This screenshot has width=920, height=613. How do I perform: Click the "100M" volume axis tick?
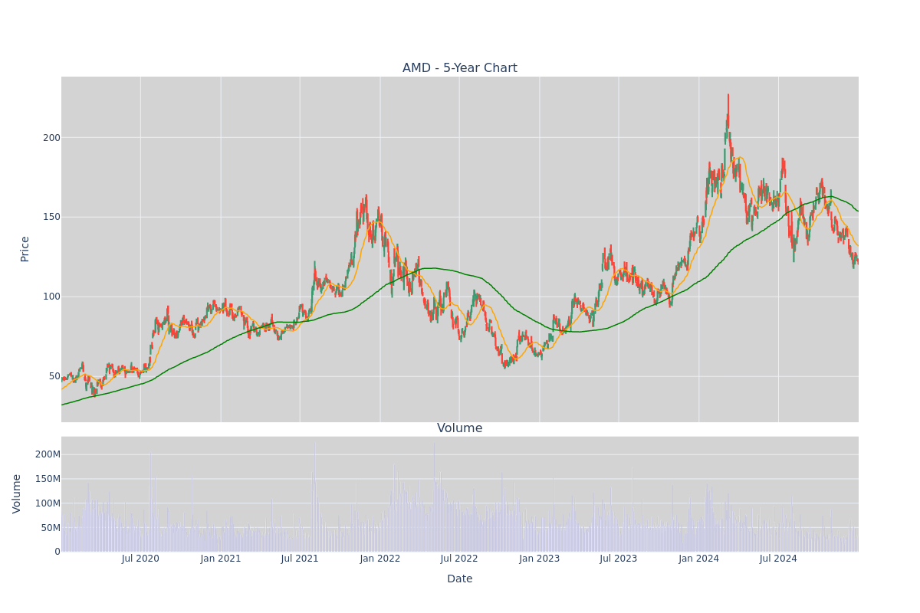click(48, 503)
